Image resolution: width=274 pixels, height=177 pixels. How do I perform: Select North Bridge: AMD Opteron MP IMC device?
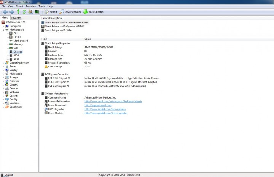point(63,26)
